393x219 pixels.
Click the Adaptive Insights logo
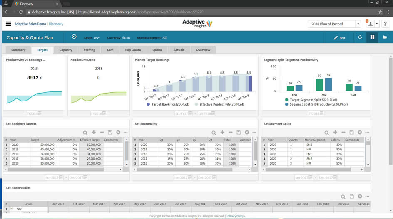point(197,24)
